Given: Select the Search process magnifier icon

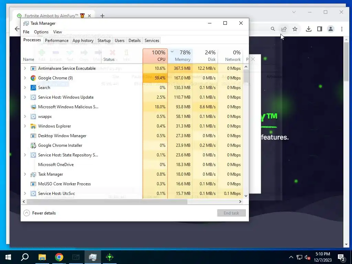Looking at the screenshot, I should pyautogui.click(x=33, y=88).
